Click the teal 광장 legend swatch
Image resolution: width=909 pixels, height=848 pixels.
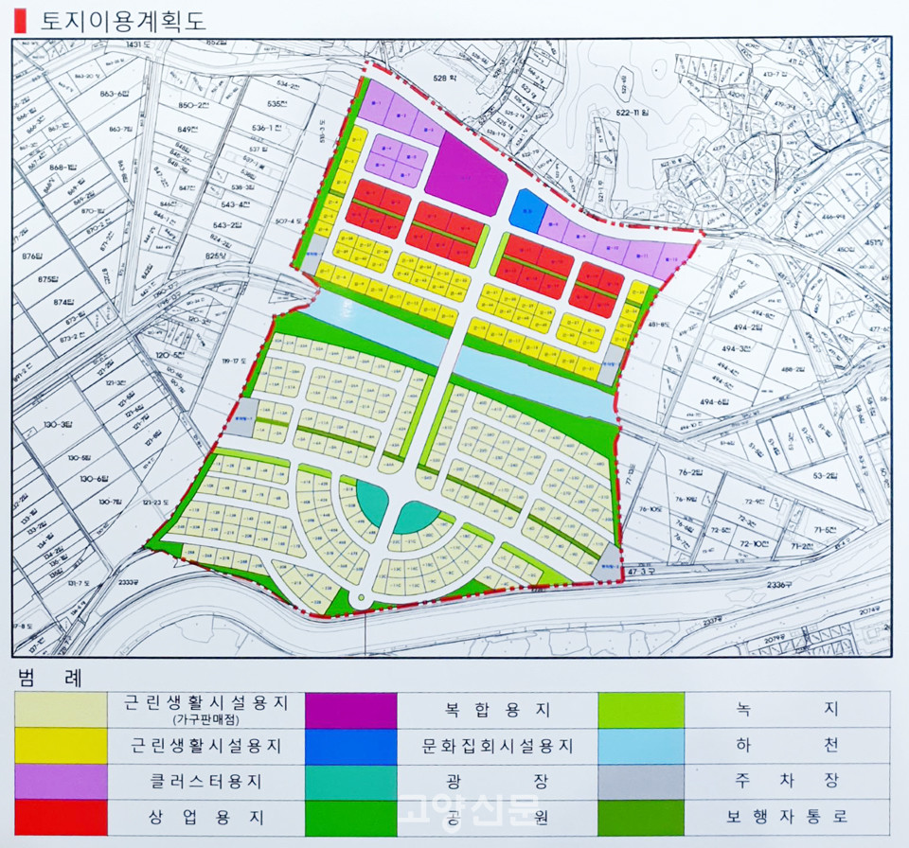(351, 782)
